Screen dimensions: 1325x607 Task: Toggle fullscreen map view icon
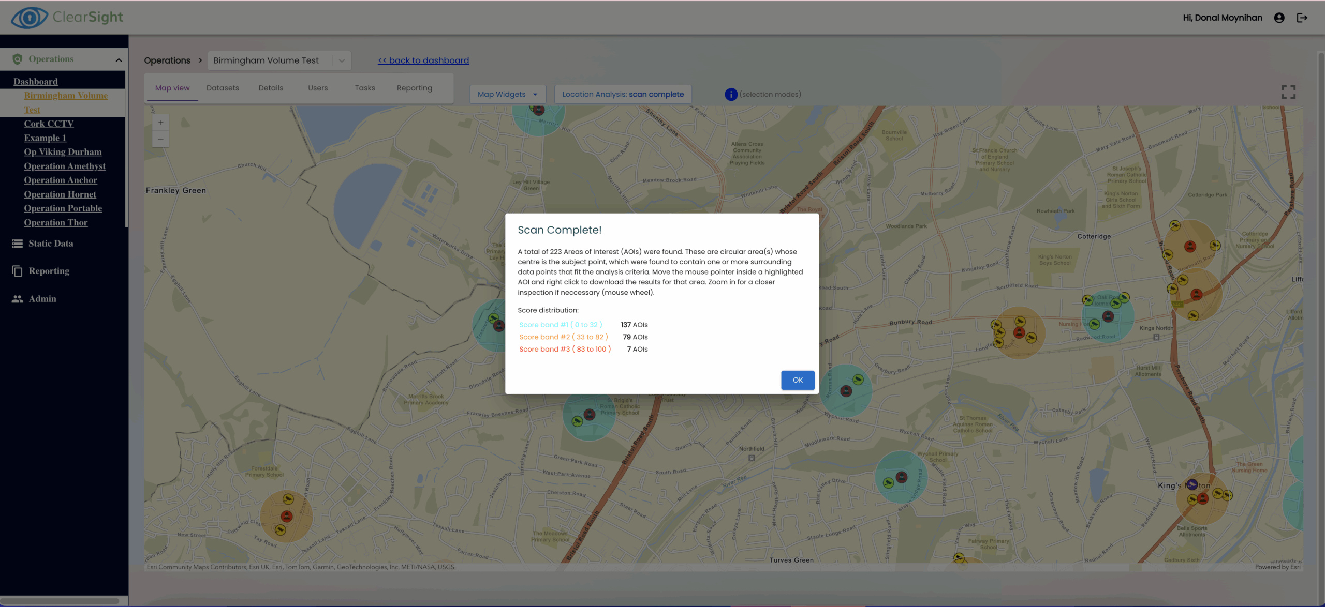tap(1288, 92)
